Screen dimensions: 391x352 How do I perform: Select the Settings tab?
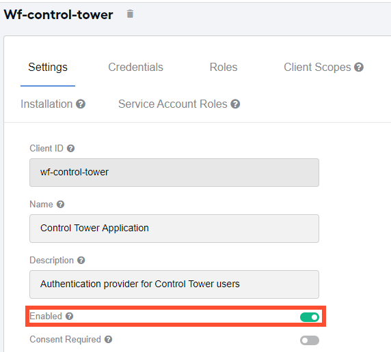[x=48, y=68]
